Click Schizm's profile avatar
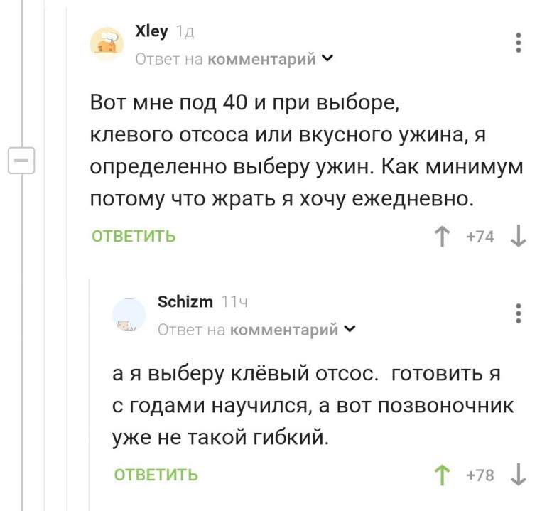Screen dimensions: 547x511 point(129,315)
